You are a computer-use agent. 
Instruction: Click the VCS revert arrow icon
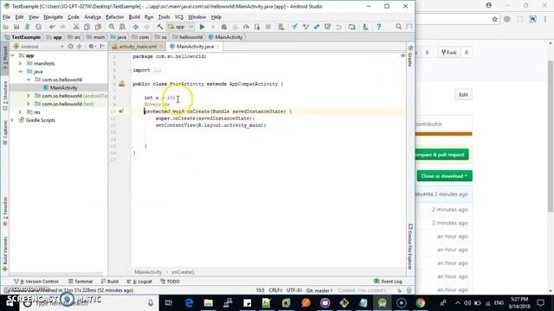pyautogui.click(x=338, y=27)
